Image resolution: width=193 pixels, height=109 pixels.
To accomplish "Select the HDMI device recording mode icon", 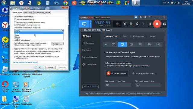I will (x=140, y=45).
